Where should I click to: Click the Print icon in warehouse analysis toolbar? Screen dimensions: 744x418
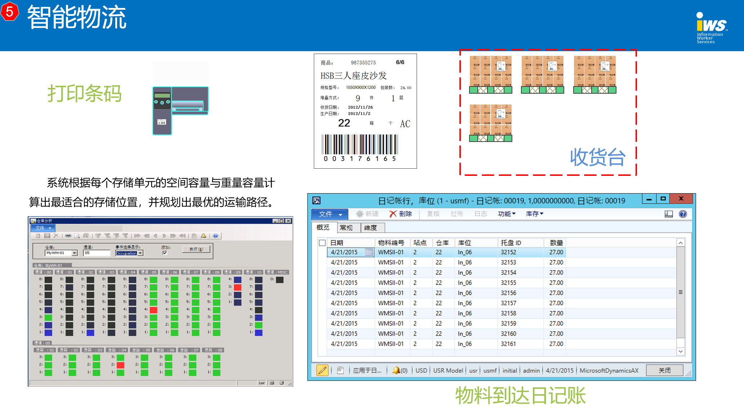[x=68, y=236]
